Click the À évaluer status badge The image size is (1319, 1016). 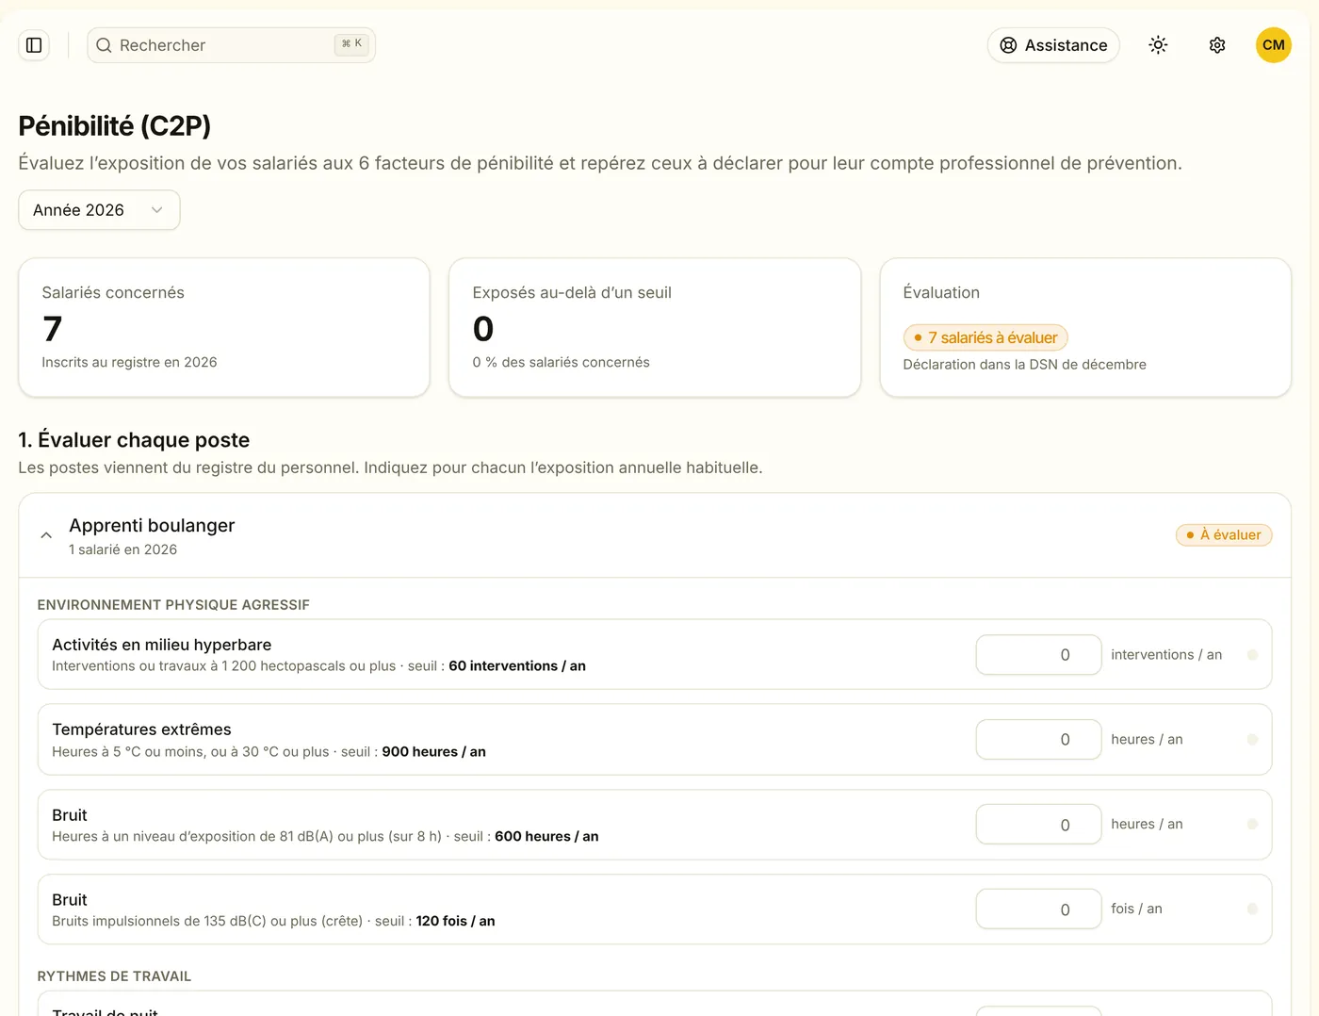click(x=1224, y=535)
